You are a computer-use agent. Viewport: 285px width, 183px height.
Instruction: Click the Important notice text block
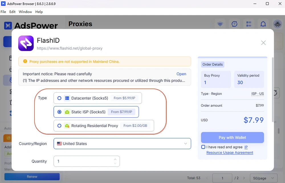105,77
